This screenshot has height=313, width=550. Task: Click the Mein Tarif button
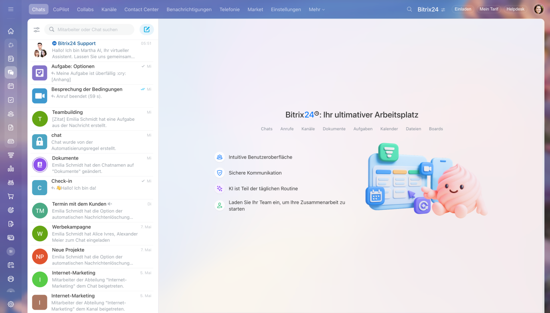pyautogui.click(x=489, y=9)
